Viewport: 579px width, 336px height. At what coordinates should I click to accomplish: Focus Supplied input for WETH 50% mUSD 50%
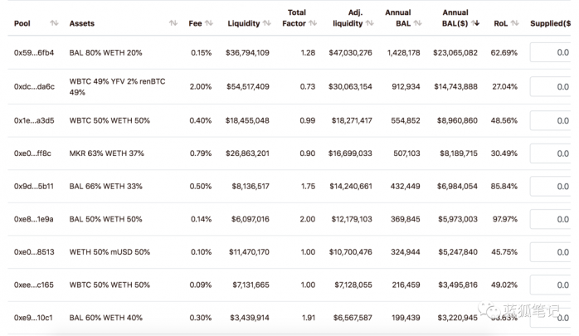pos(551,252)
